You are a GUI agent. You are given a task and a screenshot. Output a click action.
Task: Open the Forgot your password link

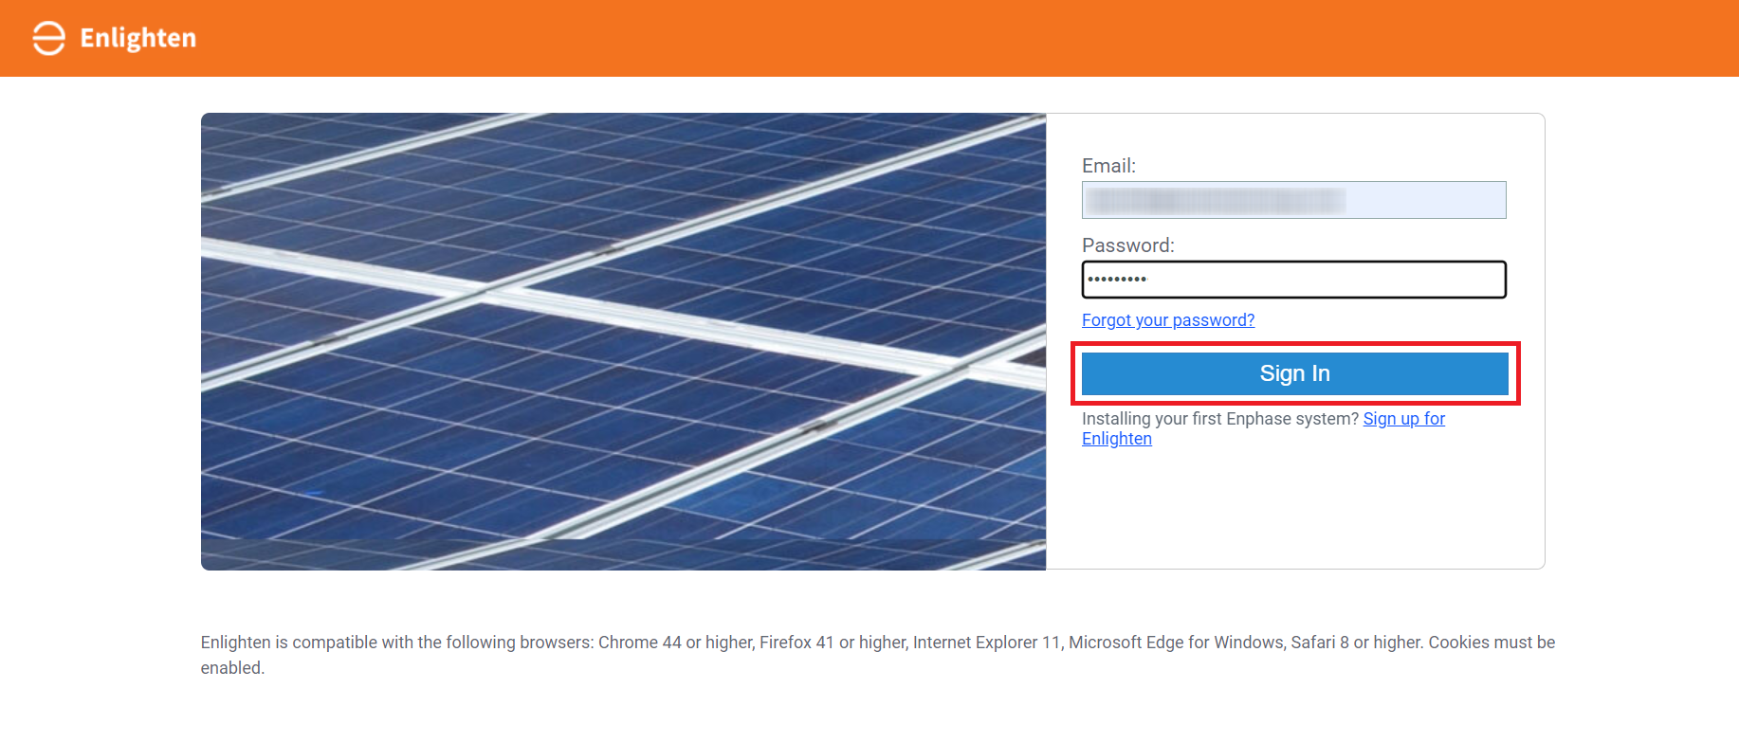(x=1167, y=320)
